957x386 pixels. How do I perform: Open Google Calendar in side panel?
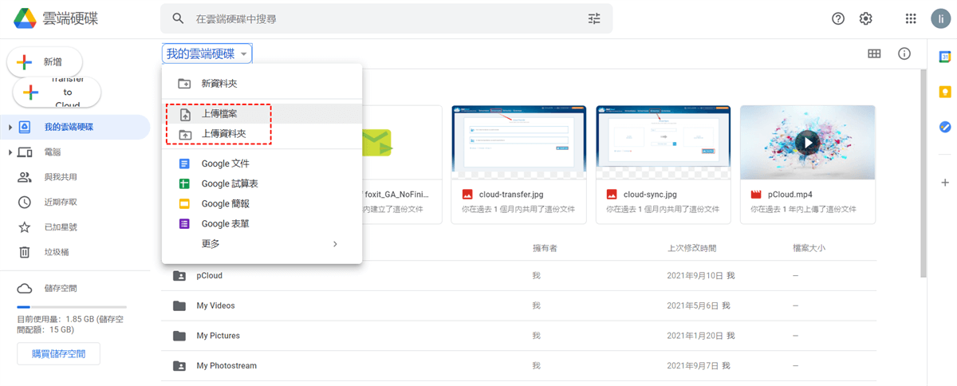[x=945, y=57]
